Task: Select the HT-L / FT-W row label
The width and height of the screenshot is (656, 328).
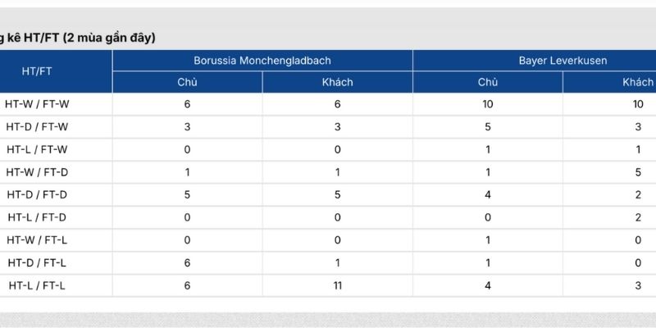Action: click(x=38, y=149)
